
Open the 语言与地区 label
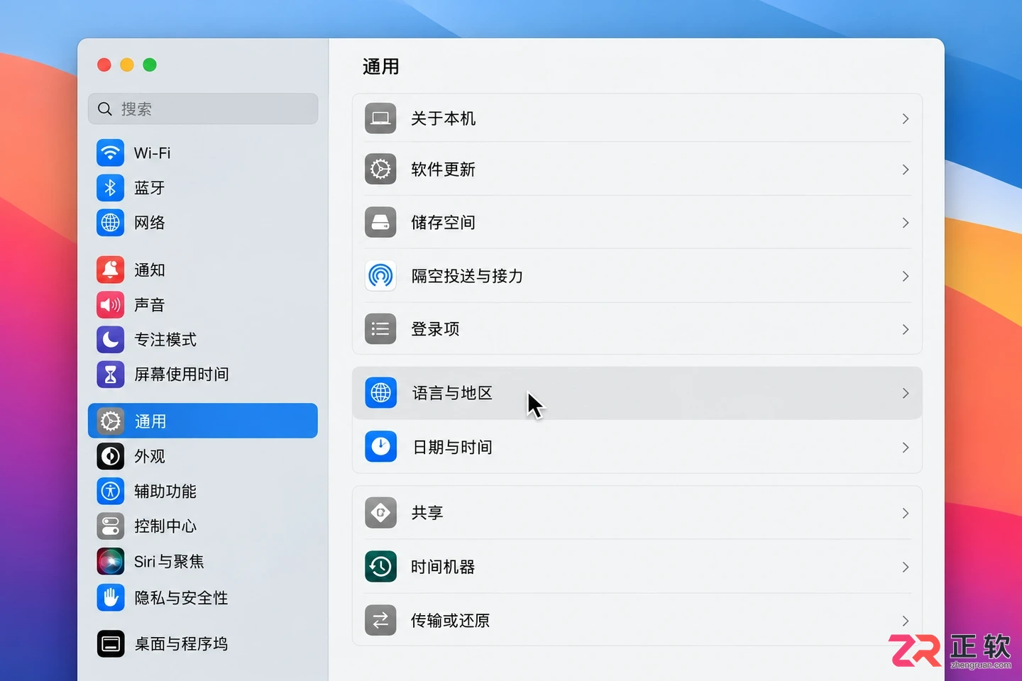pyautogui.click(x=452, y=393)
